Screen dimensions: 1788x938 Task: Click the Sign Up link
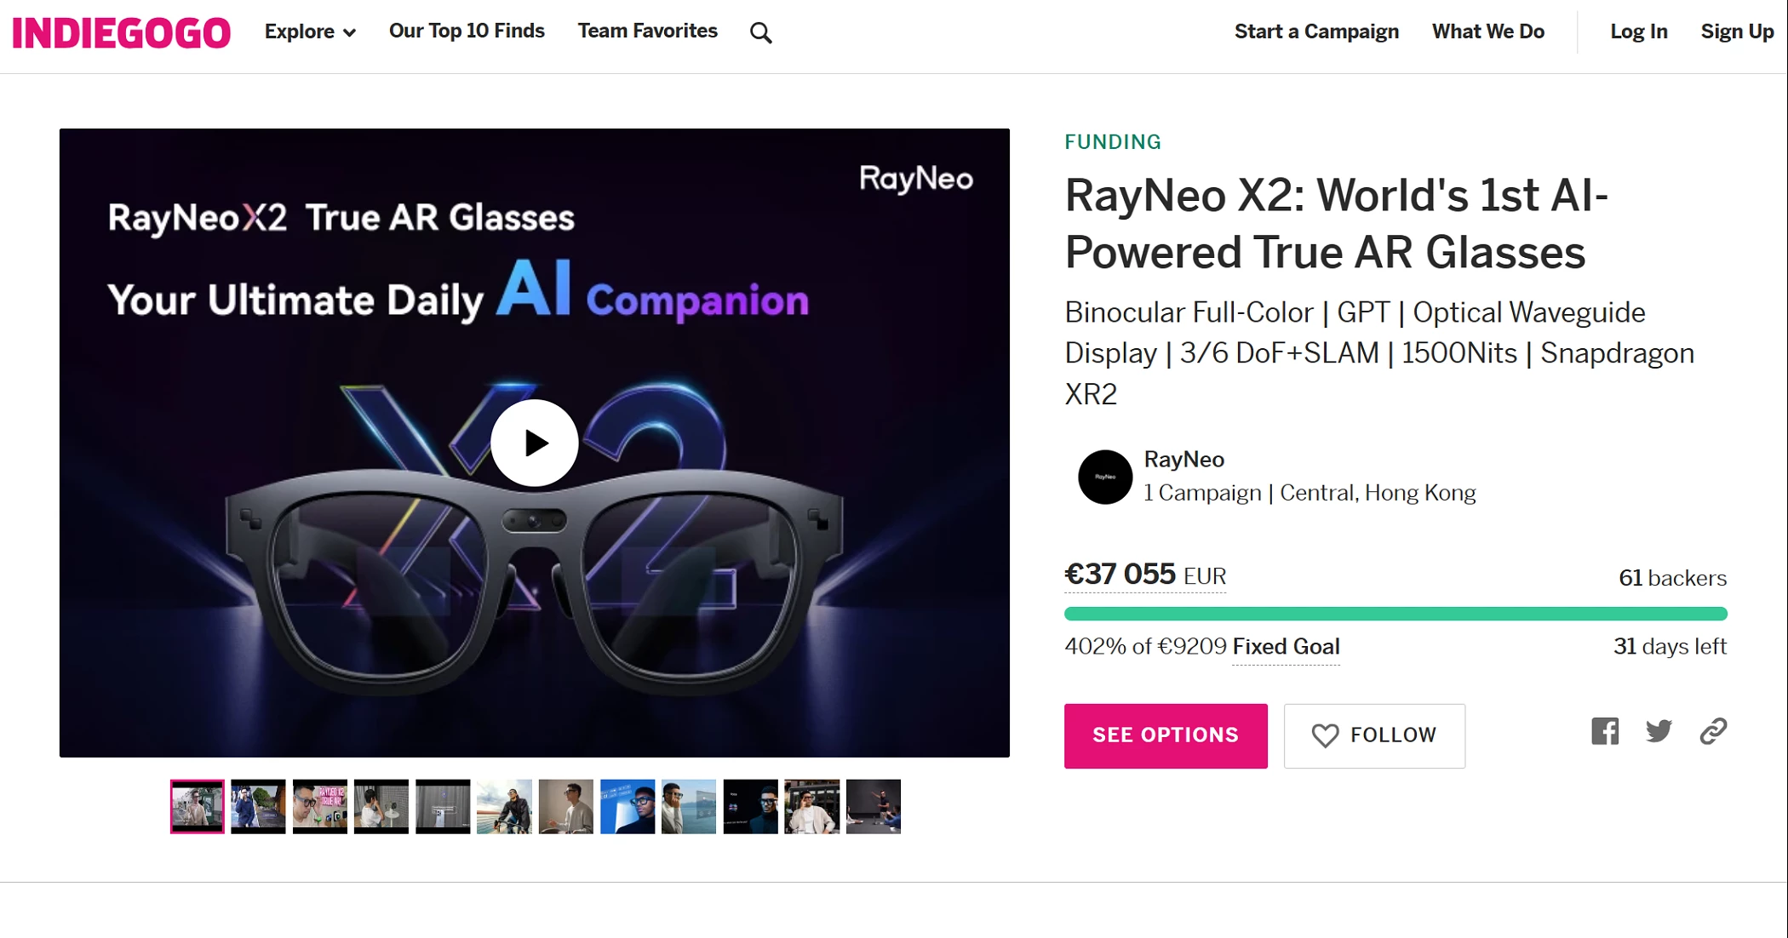tap(1737, 32)
